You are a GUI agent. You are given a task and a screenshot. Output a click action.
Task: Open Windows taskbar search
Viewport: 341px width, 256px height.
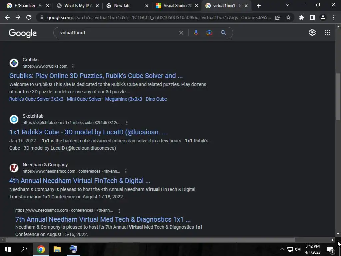pyautogui.click(x=24, y=249)
